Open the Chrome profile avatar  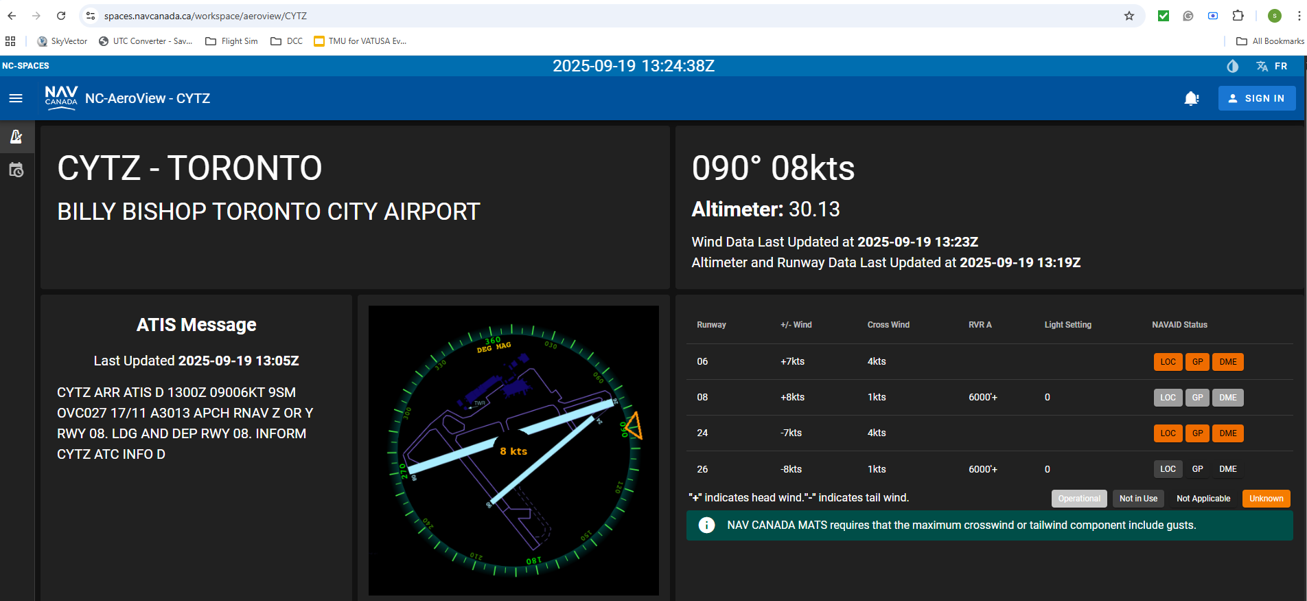click(1275, 16)
